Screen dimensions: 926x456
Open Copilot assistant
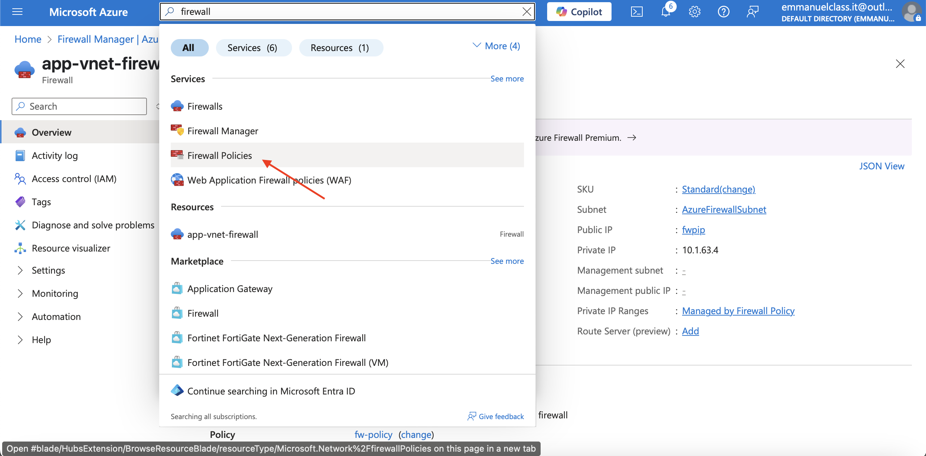(579, 12)
